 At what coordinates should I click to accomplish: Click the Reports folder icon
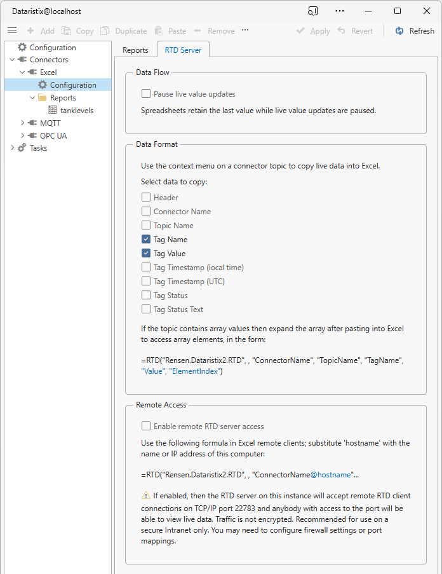(x=43, y=98)
